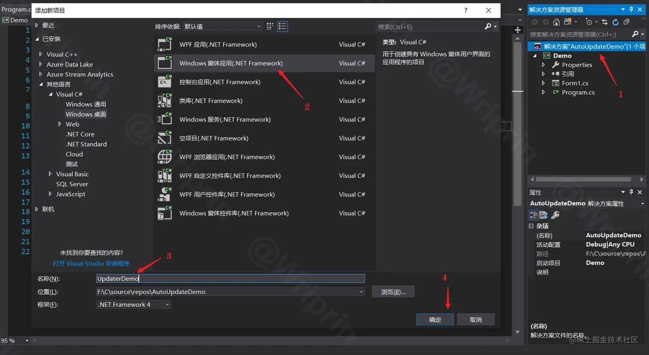Screen dimensions: 649x355
Task: Open the Pending Changes Filter clock icon
Action: [x=589, y=22]
